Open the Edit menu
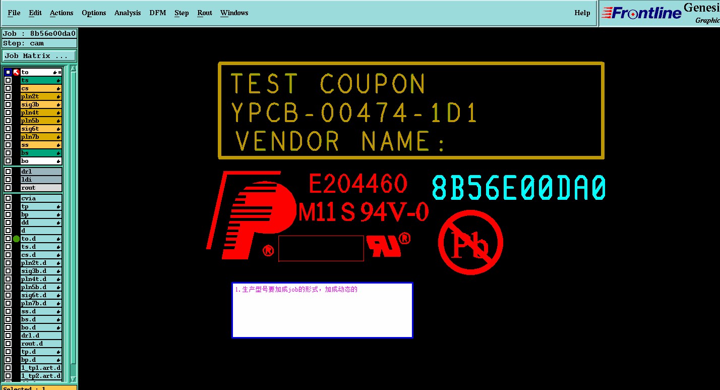This screenshot has height=390, width=720. [35, 13]
